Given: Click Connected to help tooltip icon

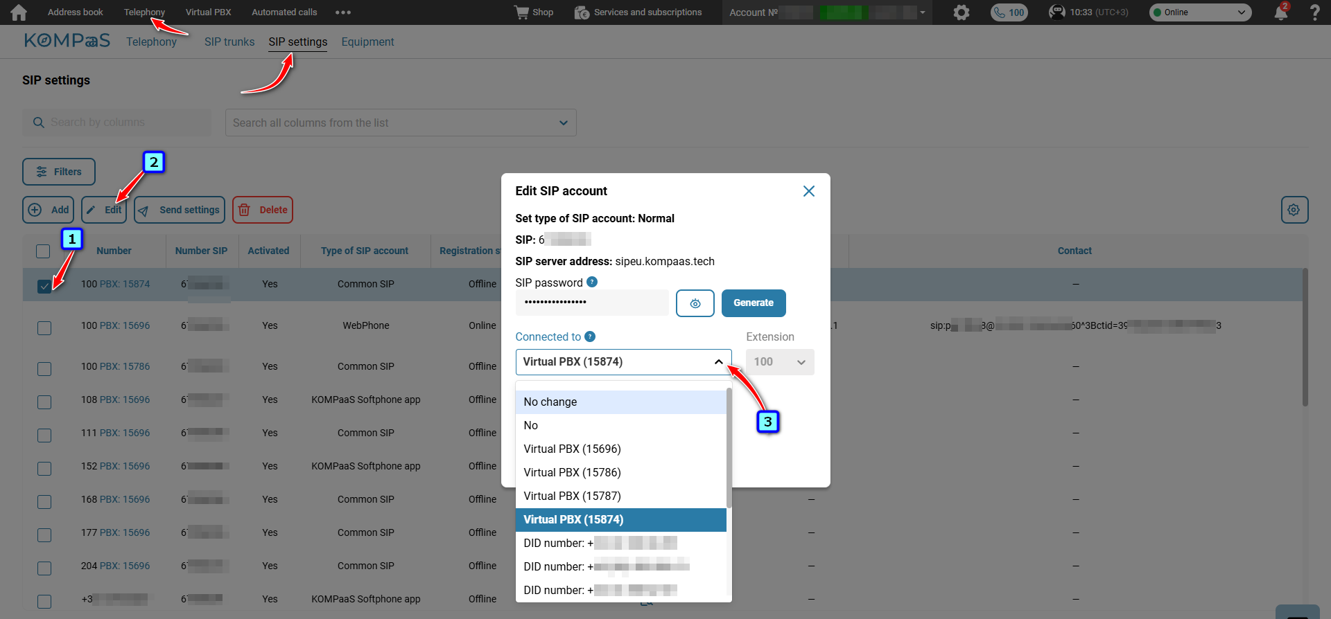Looking at the screenshot, I should [x=590, y=337].
